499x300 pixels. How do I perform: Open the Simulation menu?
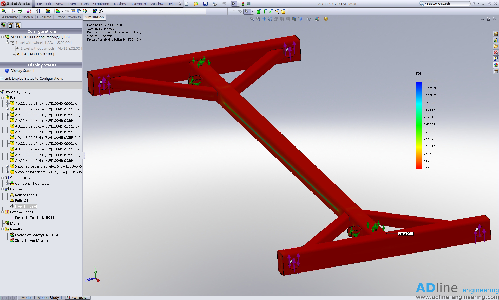pyautogui.click(x=101, y=4)
